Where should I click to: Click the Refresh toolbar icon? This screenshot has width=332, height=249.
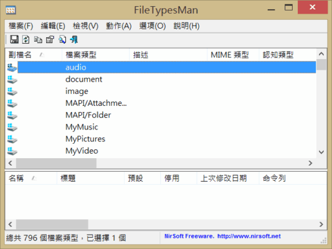pyautogui.click(x=26, y=40)
